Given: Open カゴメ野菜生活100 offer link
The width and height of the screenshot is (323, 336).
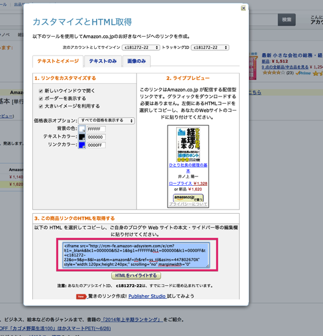Looking at the screenshot, I should (56, 329).
